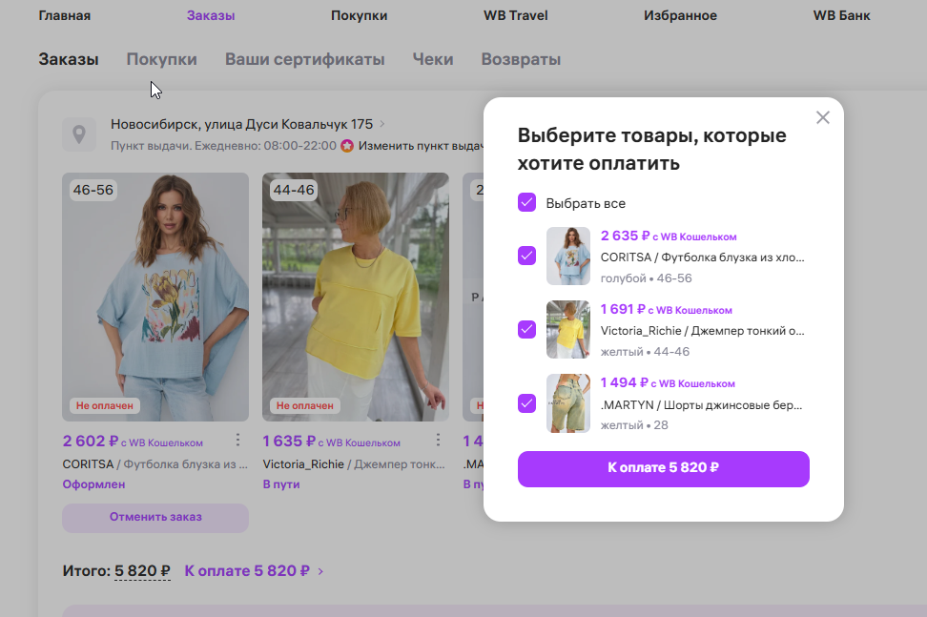Click price 2 602 ₽ с WB Кошельком
Image resolution: width=927 pixels, height=617 pixels.
(133, 442)
